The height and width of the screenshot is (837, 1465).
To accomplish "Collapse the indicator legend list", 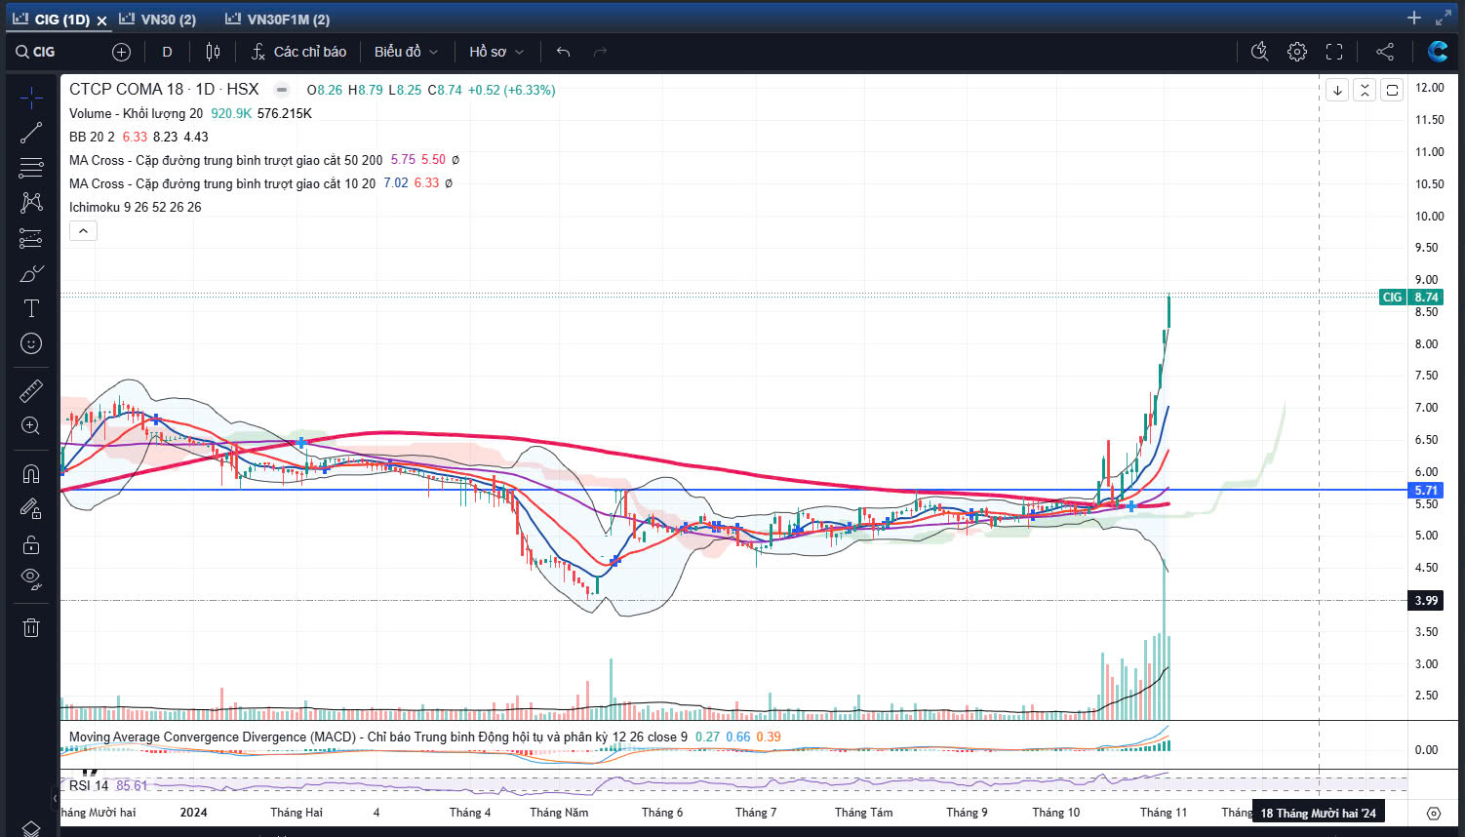I will click(x=83, y=231).
